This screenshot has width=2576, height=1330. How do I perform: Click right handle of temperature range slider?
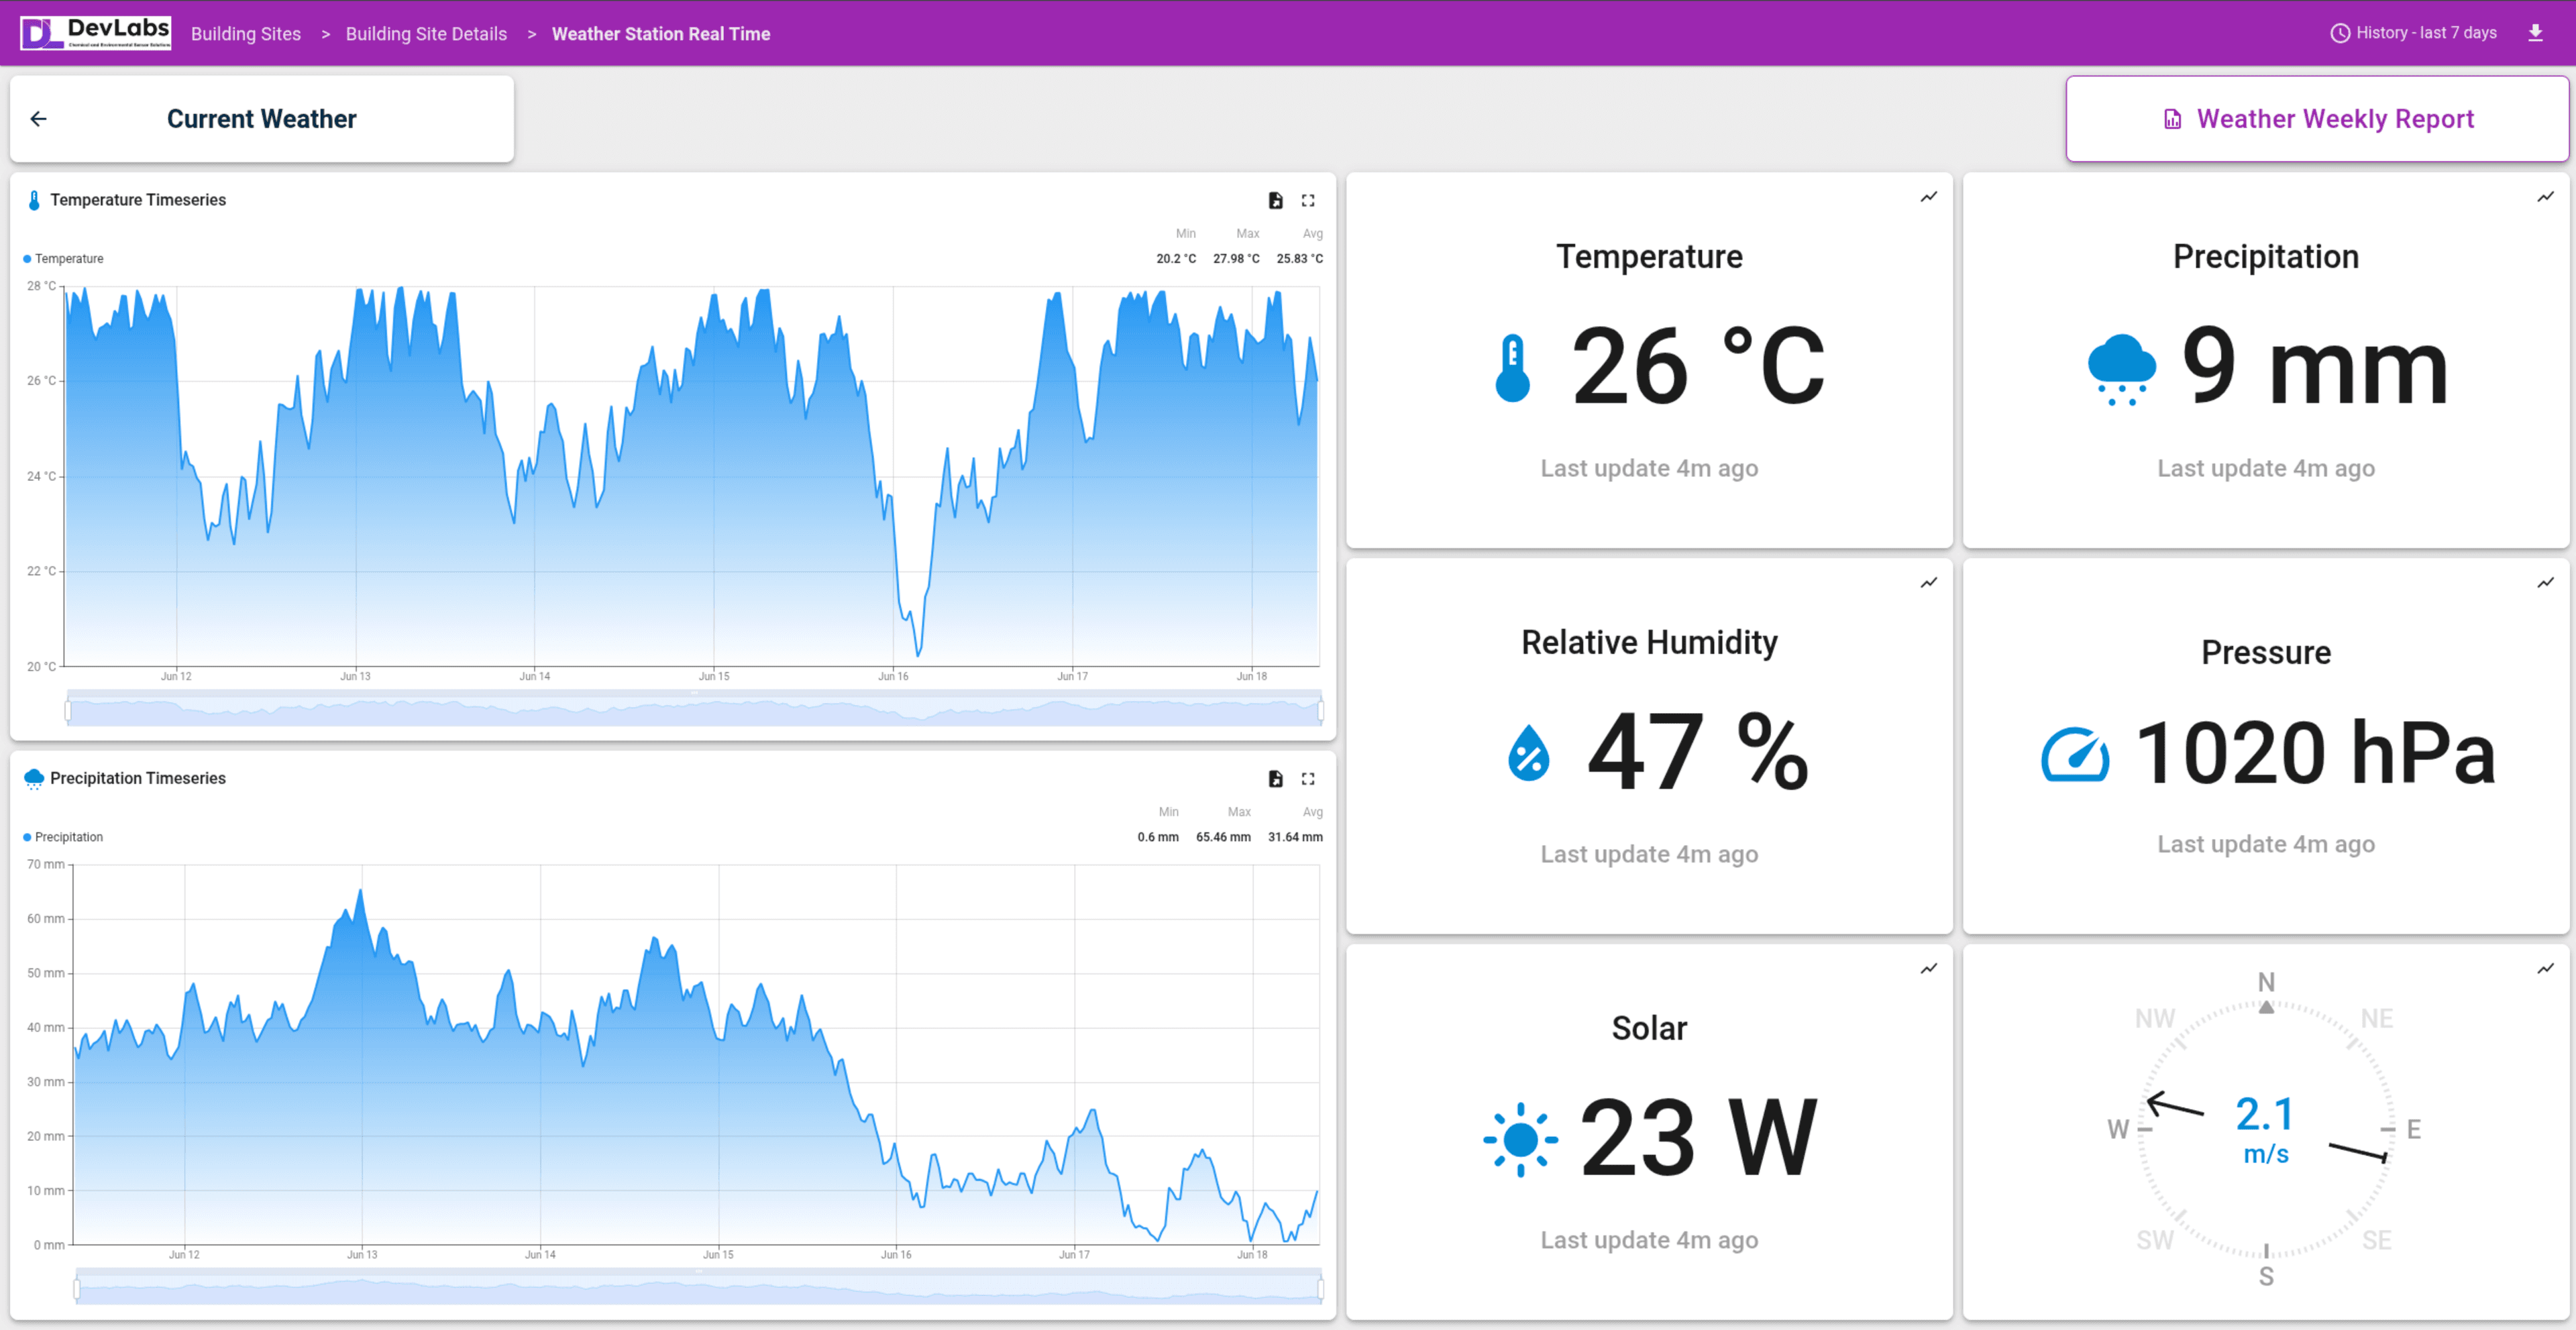pos(1321,711)
